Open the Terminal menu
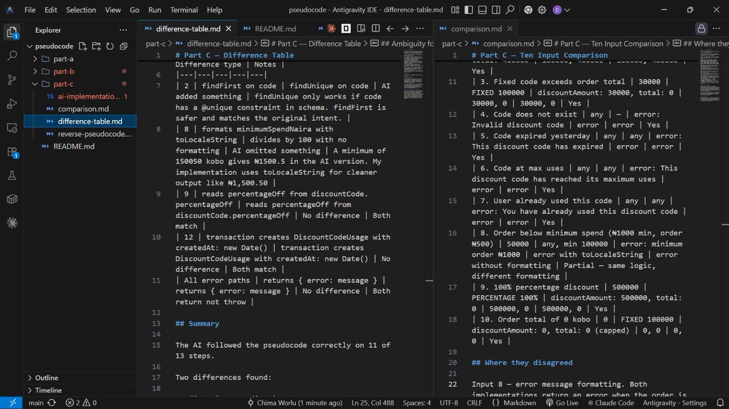Image resolution: width=729 pixels, height=409 pixels. (x=183, y=10)
